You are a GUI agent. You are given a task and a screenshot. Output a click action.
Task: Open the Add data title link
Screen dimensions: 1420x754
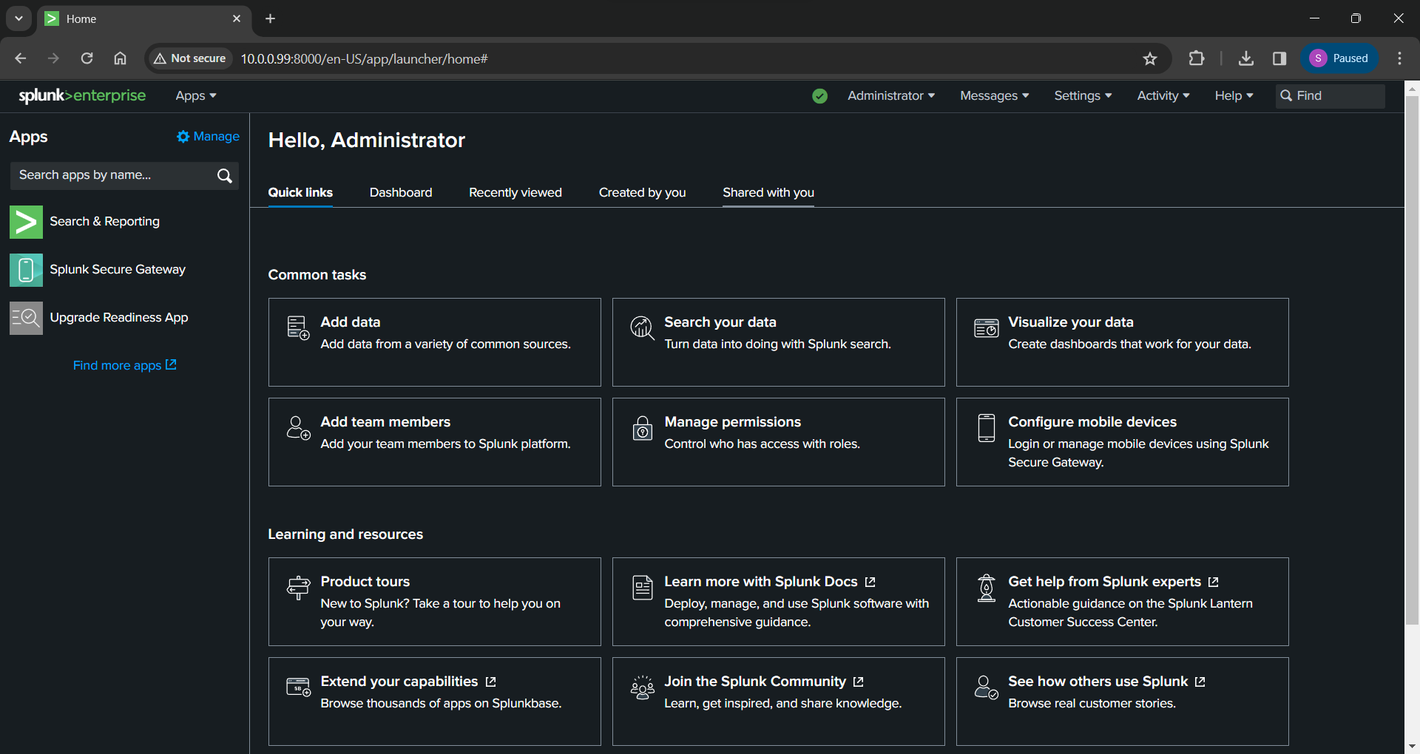[351, 322]
